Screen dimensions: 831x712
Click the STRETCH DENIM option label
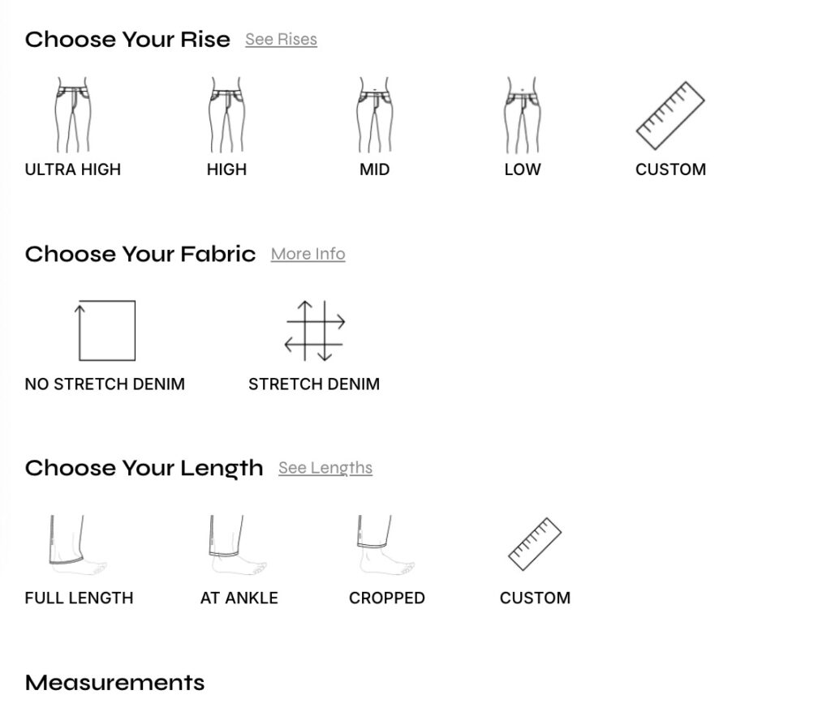(314, 384)
